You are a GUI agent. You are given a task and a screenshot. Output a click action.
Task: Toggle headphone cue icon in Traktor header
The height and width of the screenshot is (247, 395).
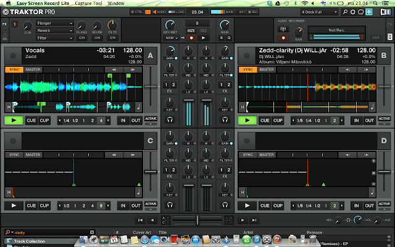tap(360, 12)
